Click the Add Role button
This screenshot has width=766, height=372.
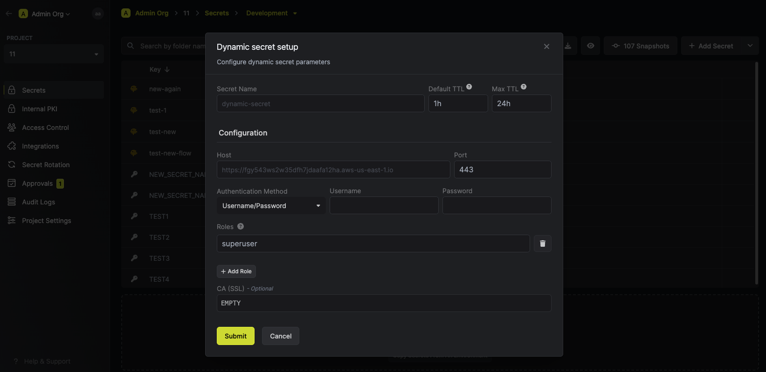236,271
